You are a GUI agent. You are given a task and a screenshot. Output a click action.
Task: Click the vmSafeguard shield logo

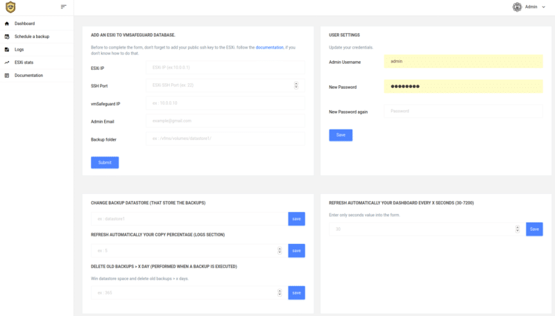tap(10, 7)
